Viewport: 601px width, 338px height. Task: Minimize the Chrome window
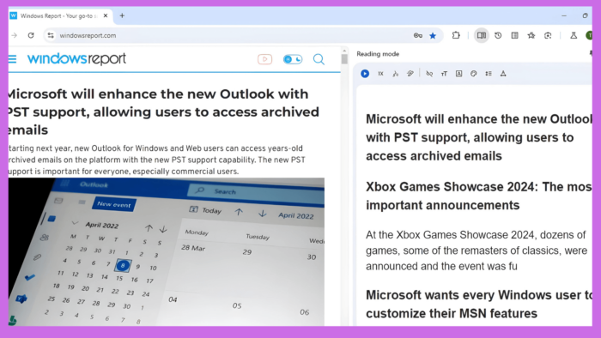[x=564, y=15]
